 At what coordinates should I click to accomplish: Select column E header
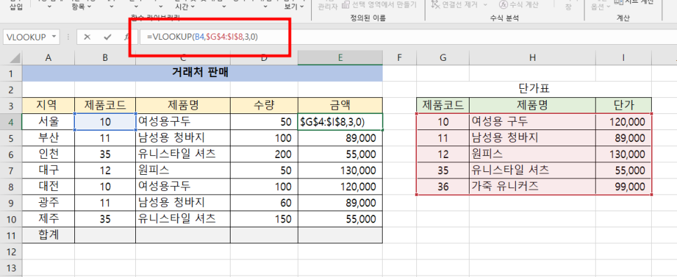340,58
